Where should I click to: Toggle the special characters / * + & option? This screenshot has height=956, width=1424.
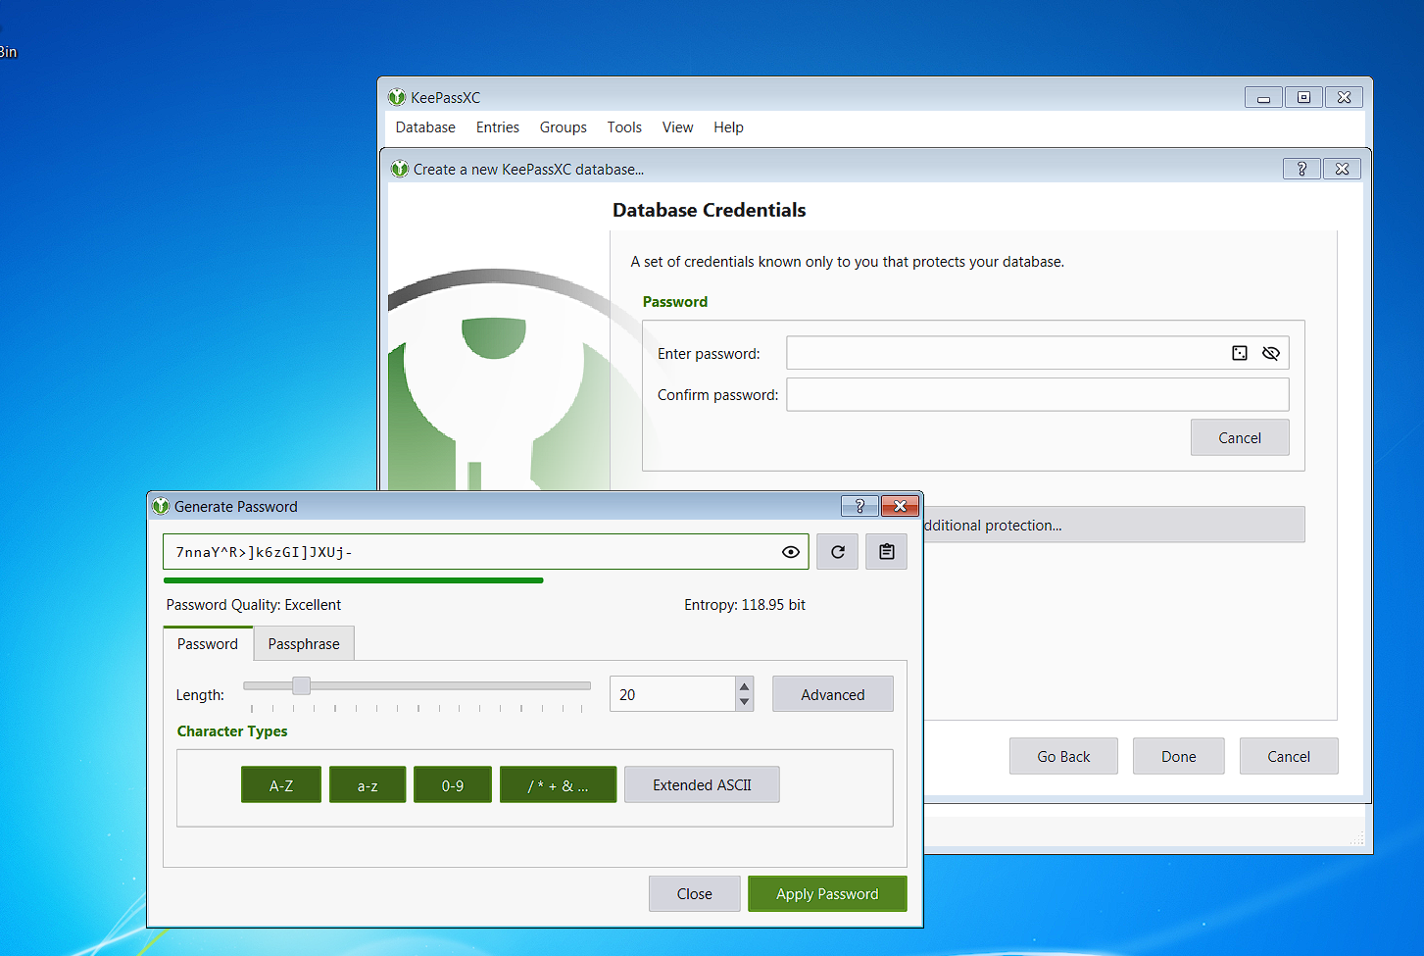pos(558,784)
